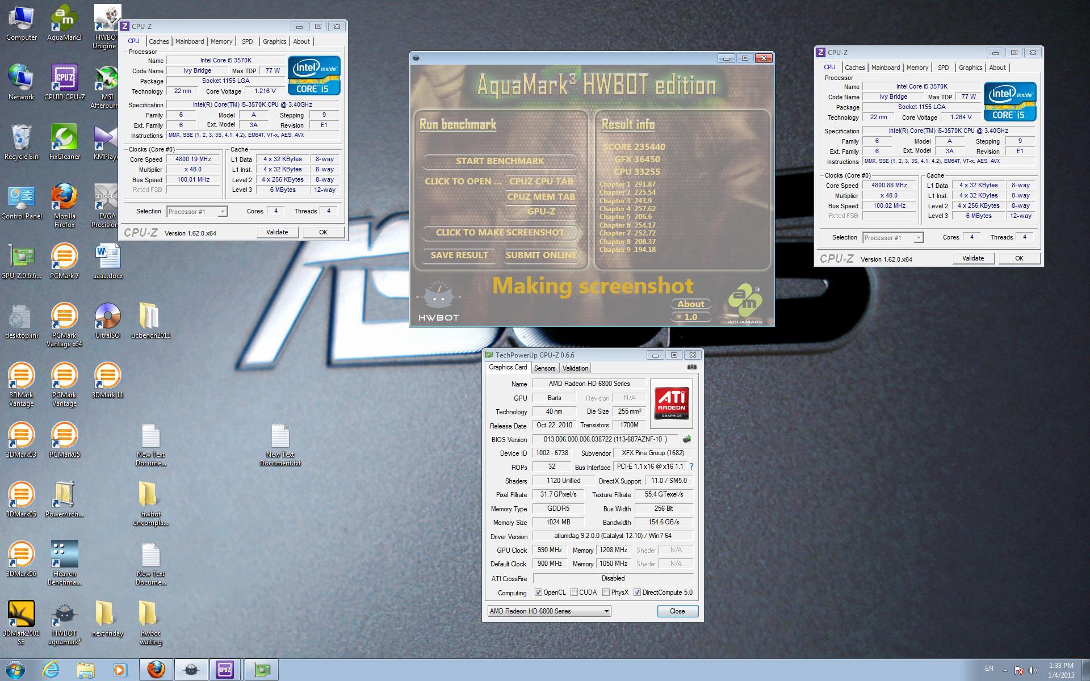Image resolution: width=1090 pixels, height=681 pixels.
Task: Click Close button in GPU-Z
Action: point(677,611)
